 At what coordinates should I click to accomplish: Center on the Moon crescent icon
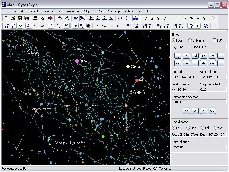(x=165, y=18)
